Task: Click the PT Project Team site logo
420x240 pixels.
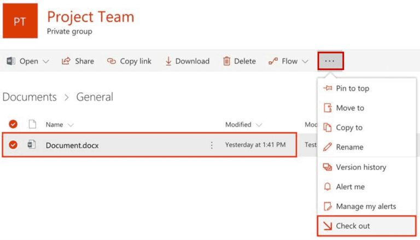Action: 20,21
